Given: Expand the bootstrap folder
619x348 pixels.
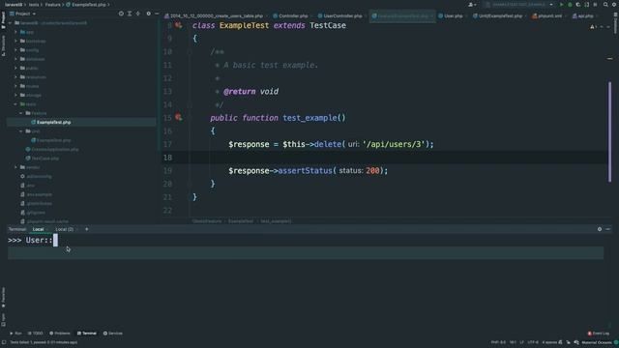Looking at the screenshot, I should pos(15,41).
